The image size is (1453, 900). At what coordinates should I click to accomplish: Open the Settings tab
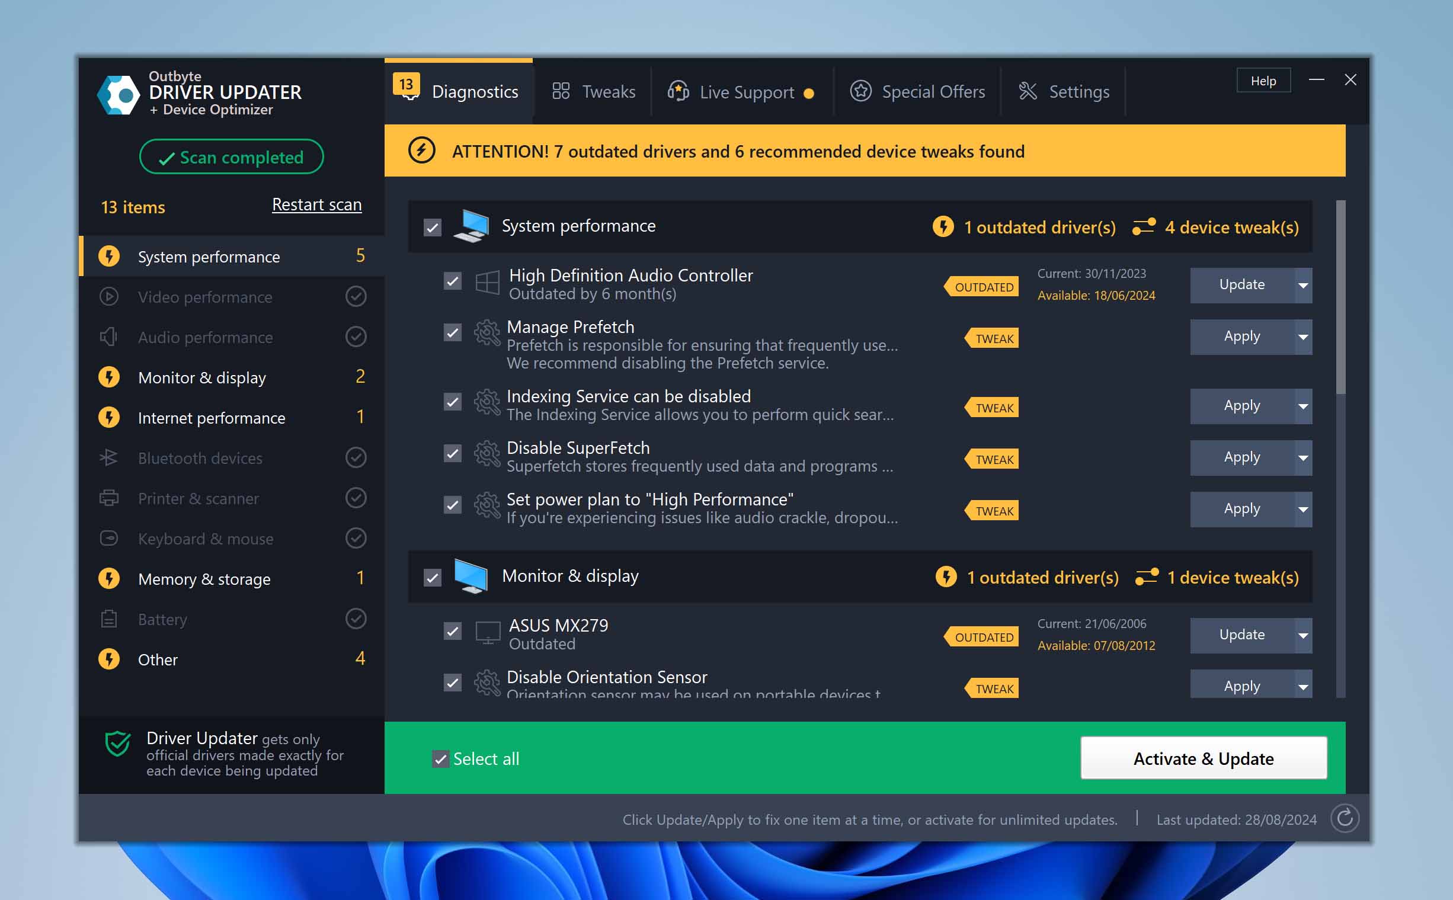click(1063, 91)
